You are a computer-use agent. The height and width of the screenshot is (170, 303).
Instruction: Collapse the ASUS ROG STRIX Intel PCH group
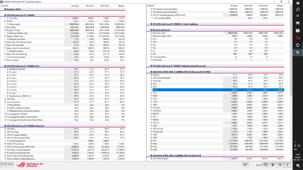148,156
